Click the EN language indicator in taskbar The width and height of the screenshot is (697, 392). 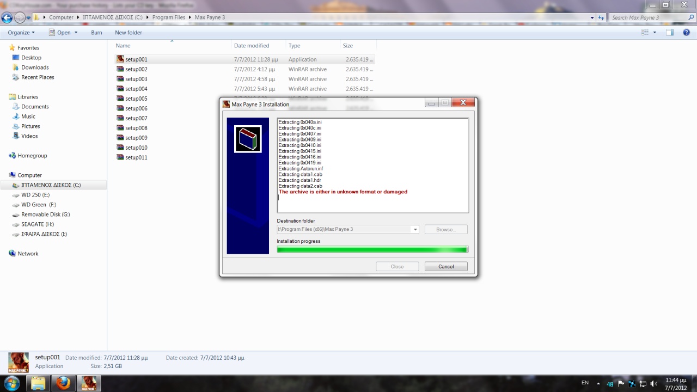(585, 383)
